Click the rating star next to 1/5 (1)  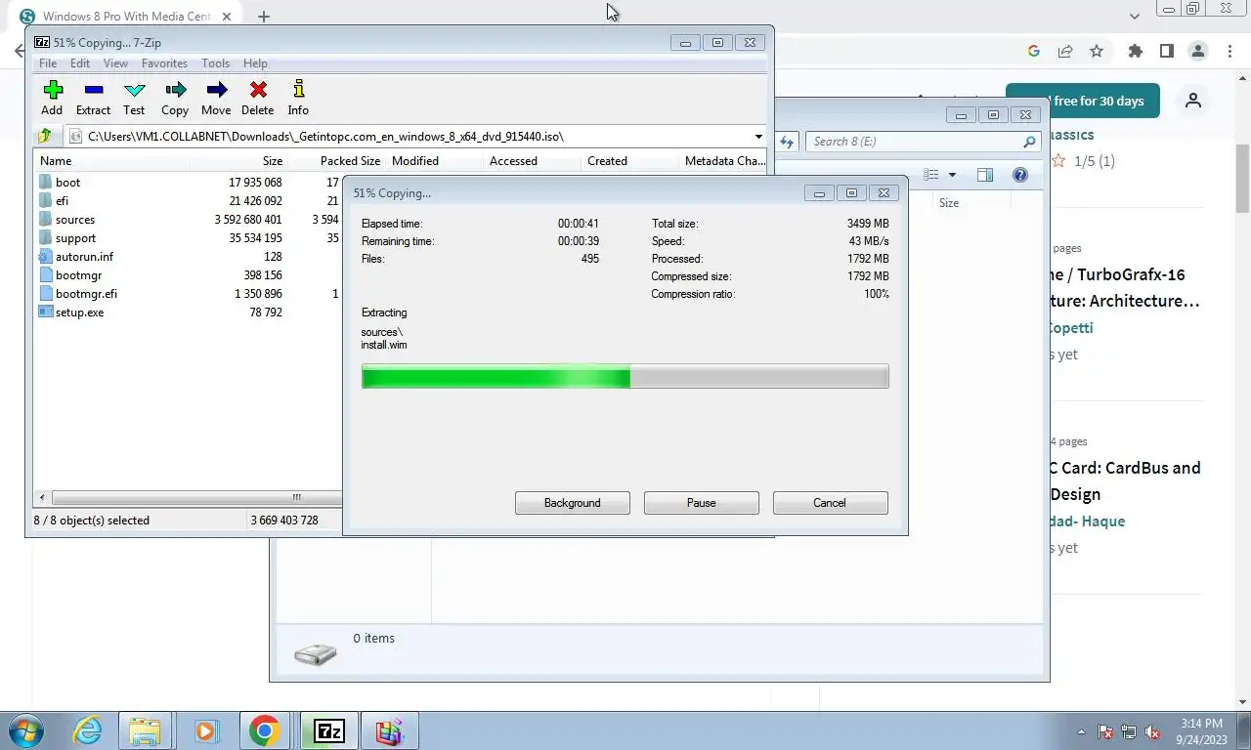pos(1057,160)
